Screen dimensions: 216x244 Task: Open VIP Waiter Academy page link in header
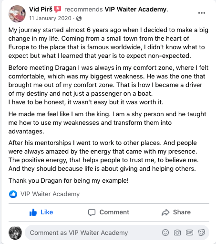(x=135, y=9)
